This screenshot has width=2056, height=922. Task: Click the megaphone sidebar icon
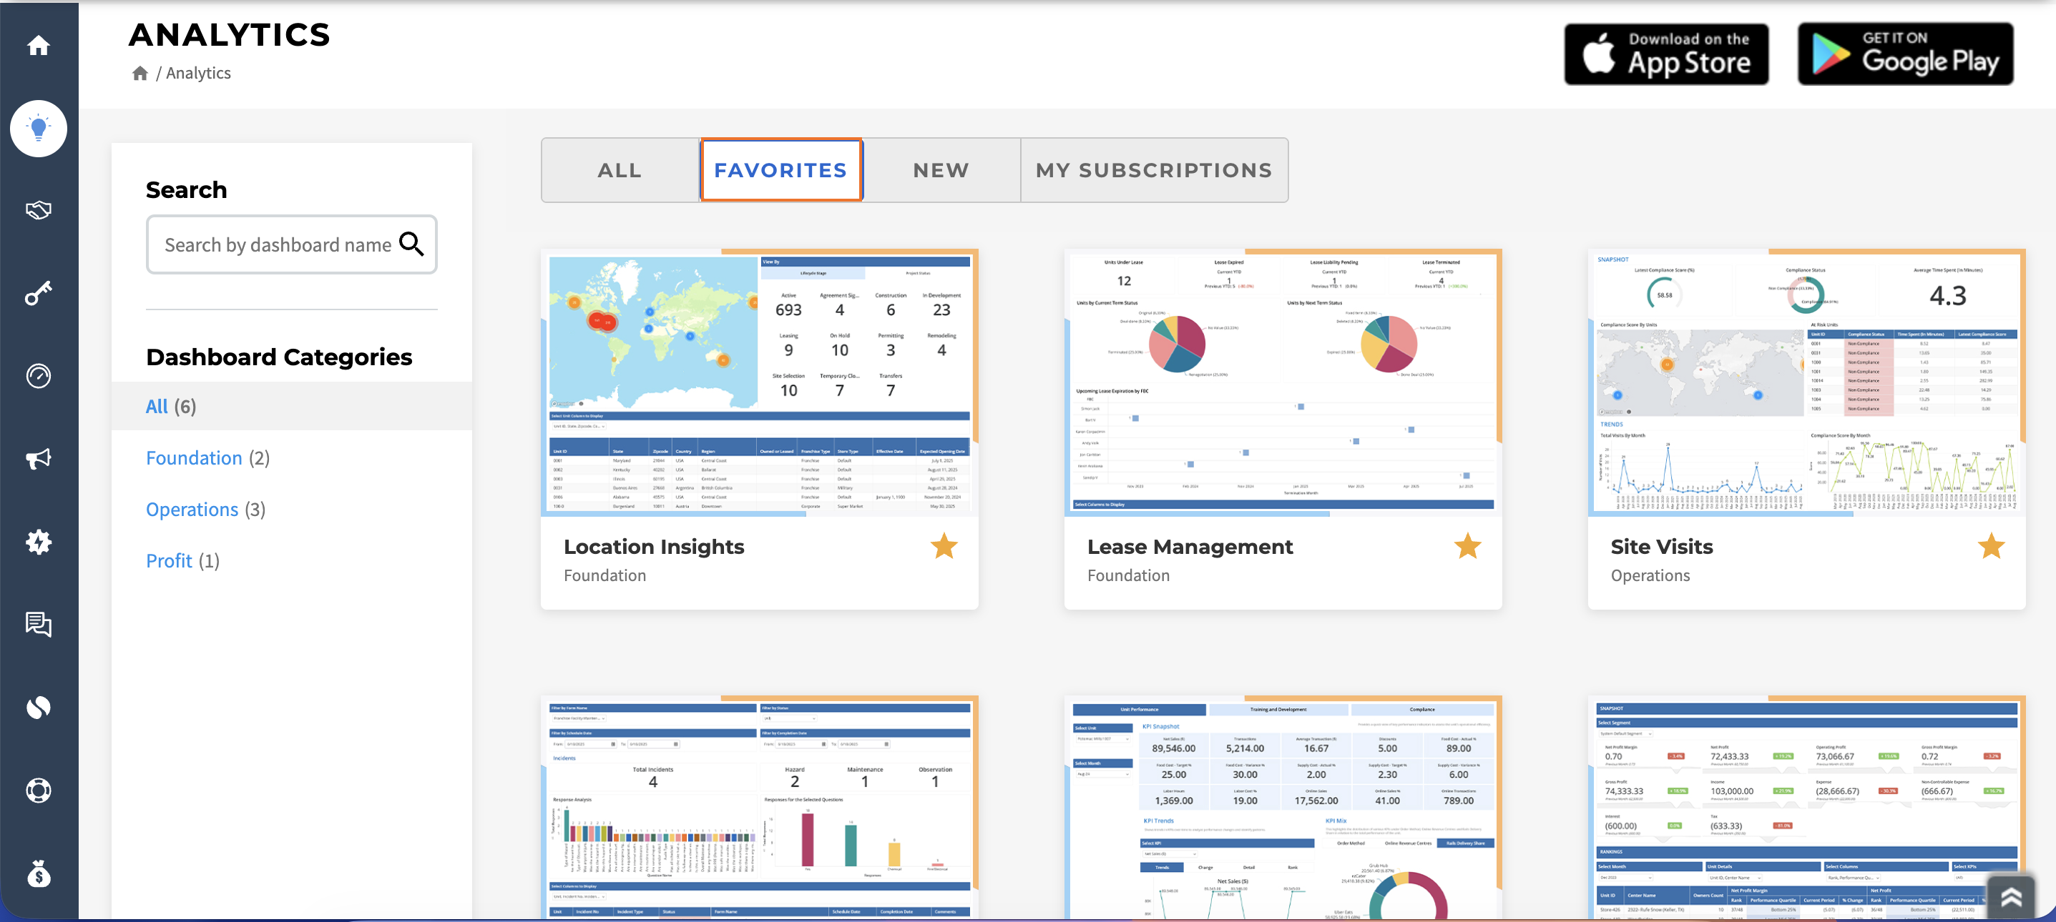point(39,459)
